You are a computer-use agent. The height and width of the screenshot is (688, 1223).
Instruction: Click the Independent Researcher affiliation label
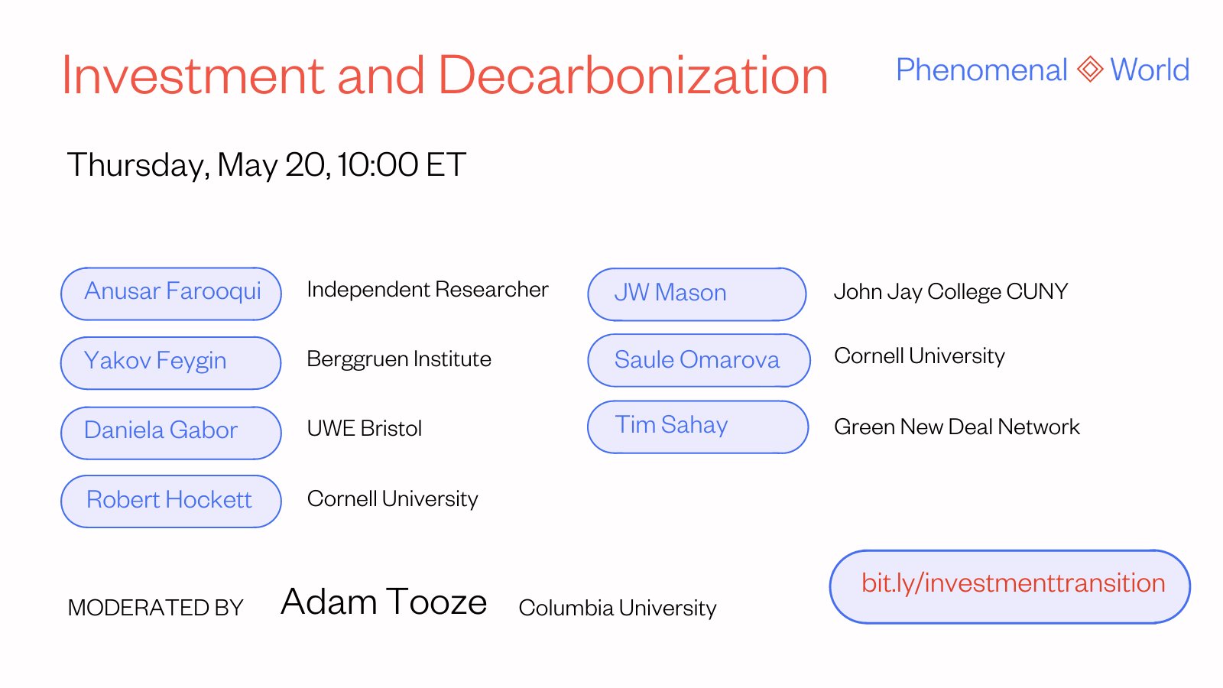tap(427, 289)
